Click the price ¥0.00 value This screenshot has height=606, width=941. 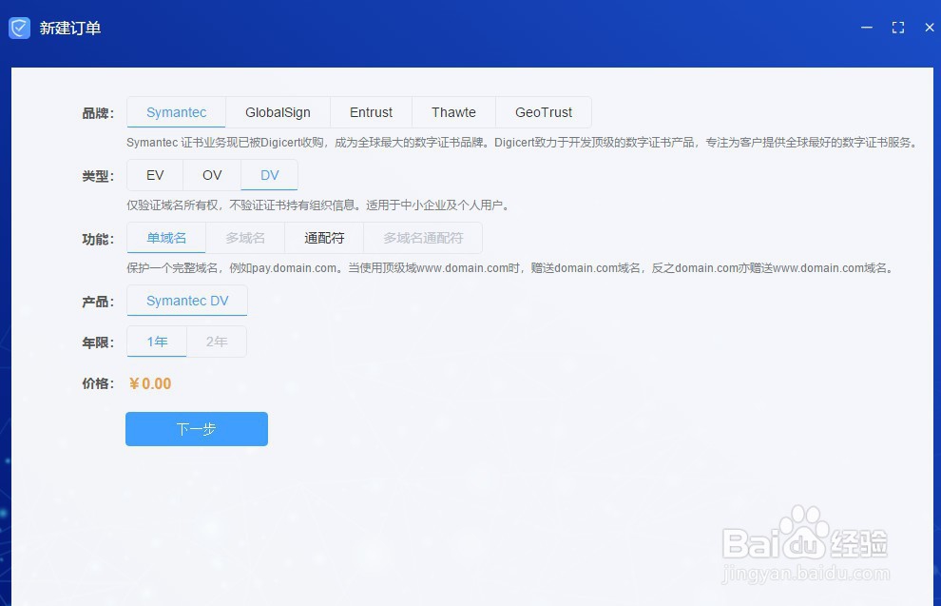click(150, 383)
